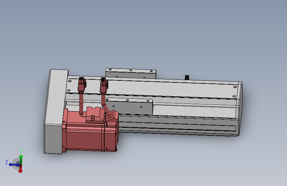Select the left cable connector plug on motor
The width and height of the screenshot is (287, 186).
[x=82, y=84]
